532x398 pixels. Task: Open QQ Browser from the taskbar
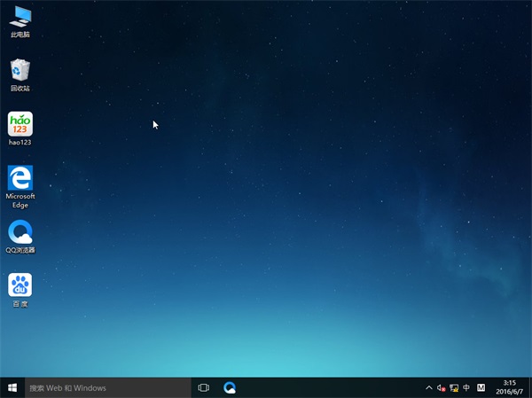tap(230, 387)
